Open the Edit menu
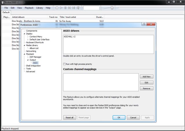 point(12,8)
